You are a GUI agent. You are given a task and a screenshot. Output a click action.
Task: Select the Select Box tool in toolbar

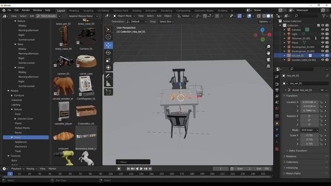tap(108, 29)
